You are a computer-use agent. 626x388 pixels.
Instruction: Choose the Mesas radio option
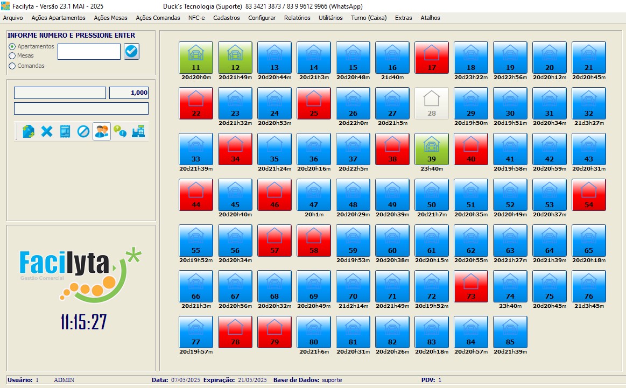pyautogui.click(x=12, y=55)
